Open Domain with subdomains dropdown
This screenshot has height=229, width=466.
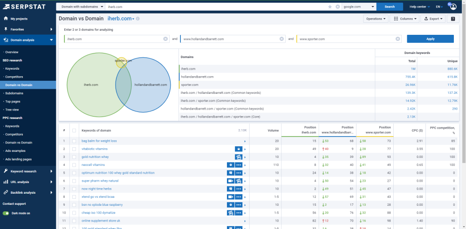click(81, 7)
